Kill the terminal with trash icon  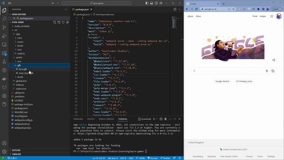pyautogui.click(x=166, y=119)
